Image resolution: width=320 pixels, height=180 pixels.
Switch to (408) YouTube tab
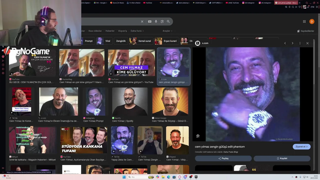(x=232, y=3)
